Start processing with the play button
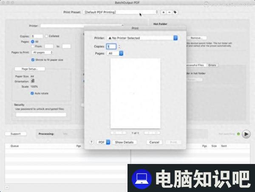 coord(246,134)
